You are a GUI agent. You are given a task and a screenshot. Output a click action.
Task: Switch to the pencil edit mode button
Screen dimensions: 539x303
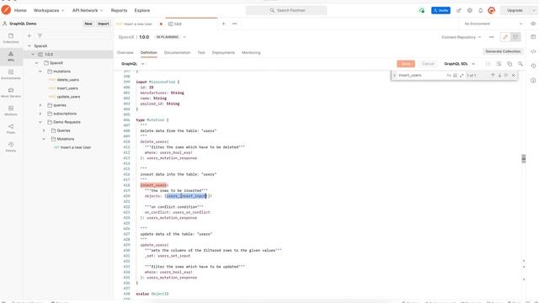pos(505,37)
